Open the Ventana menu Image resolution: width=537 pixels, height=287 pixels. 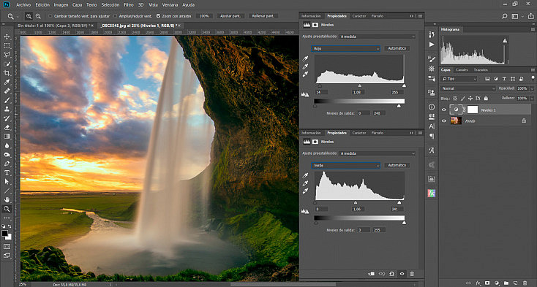pyautogui.click(x=170, y=5)
